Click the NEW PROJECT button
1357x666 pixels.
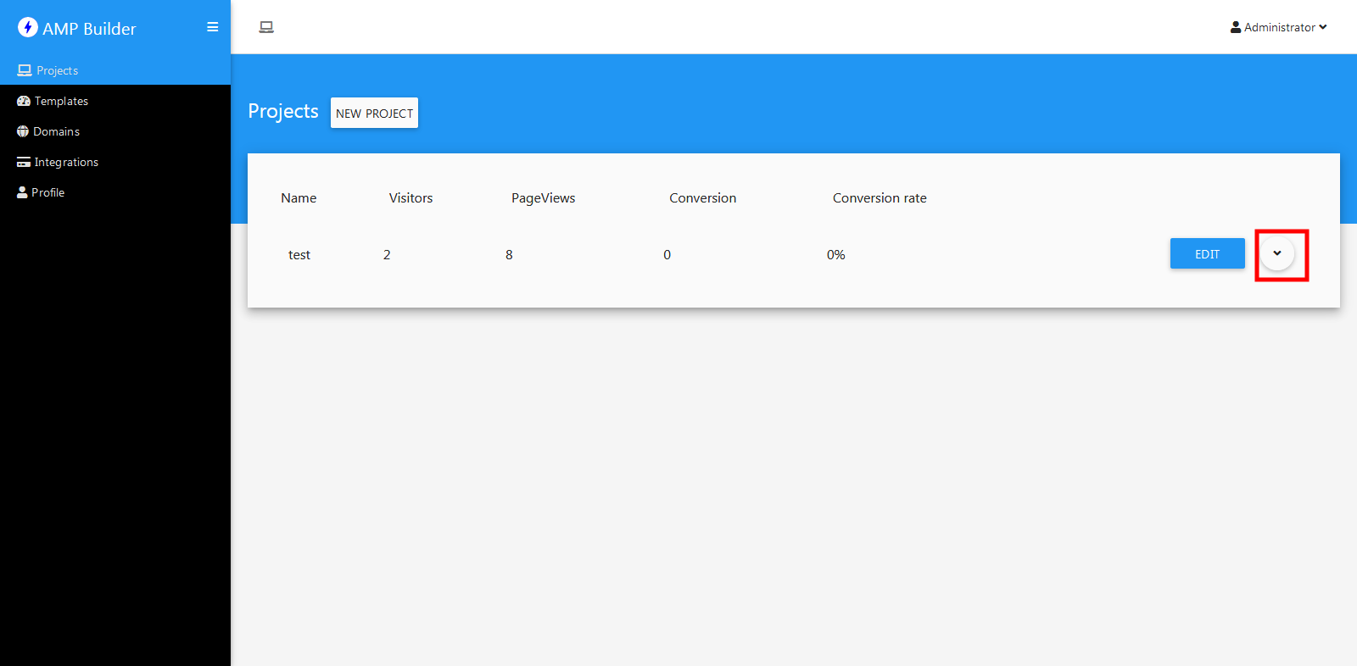tap(374, 113)
